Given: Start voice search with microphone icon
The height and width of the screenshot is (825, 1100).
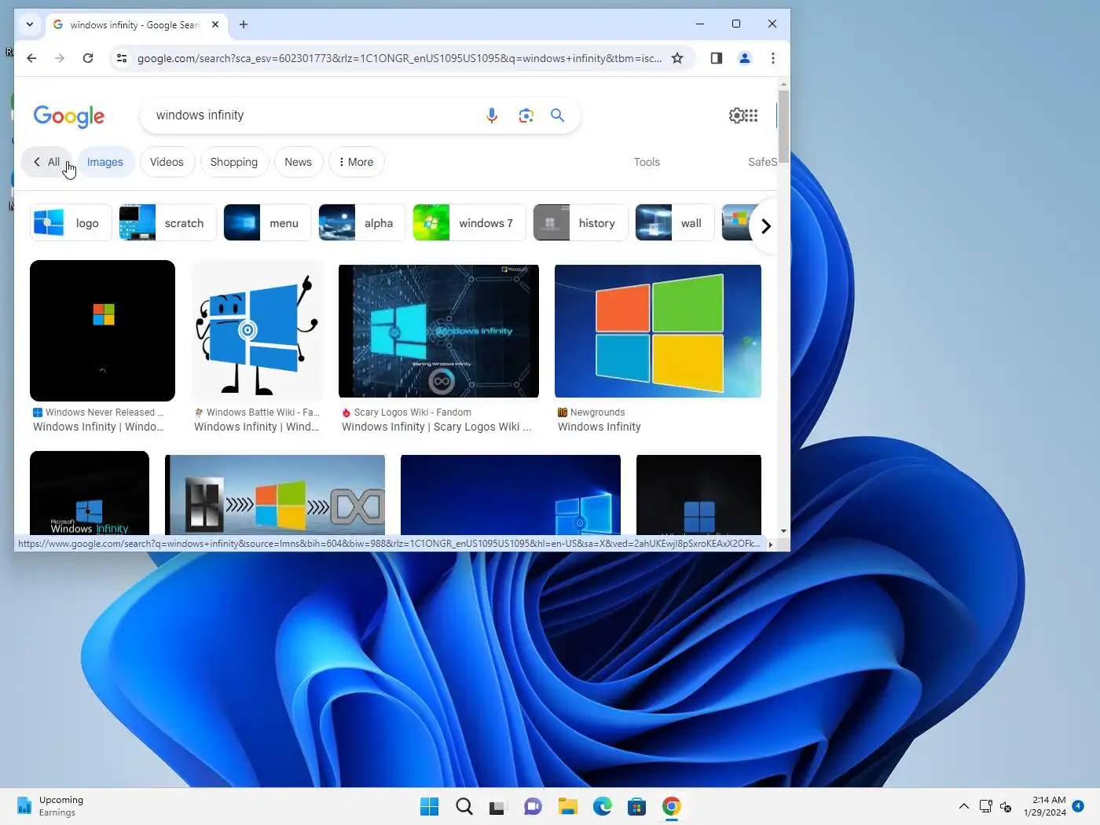Looking at the screenshot, I should [492, 115].
